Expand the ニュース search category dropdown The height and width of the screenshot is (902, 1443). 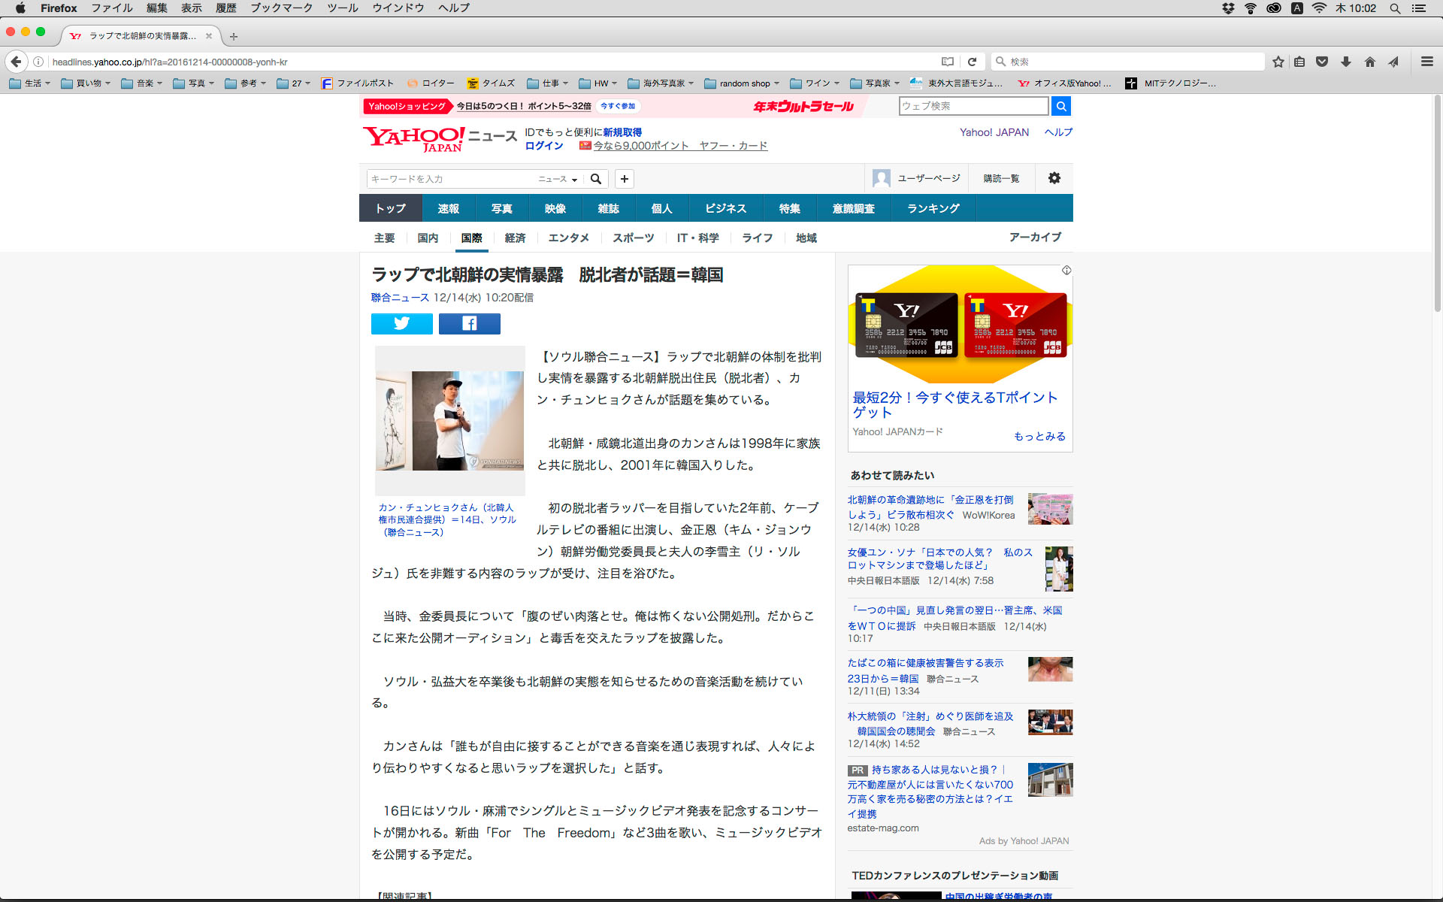point(558,179)
